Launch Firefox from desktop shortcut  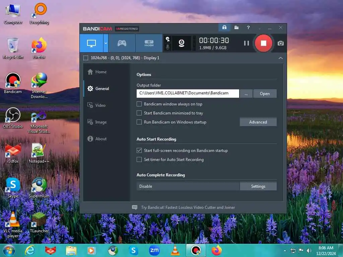click(39, 48)
